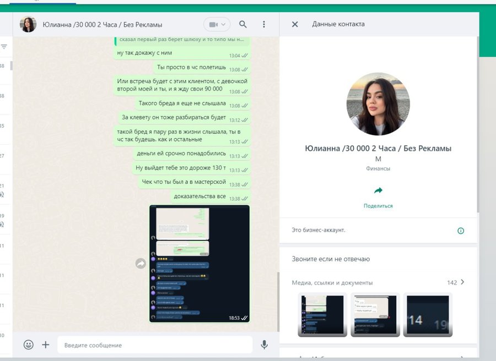Click message 'Ну выйдет тебе это дороже 130 т'
Screen dimensions: 496x361
click(191, 168)
